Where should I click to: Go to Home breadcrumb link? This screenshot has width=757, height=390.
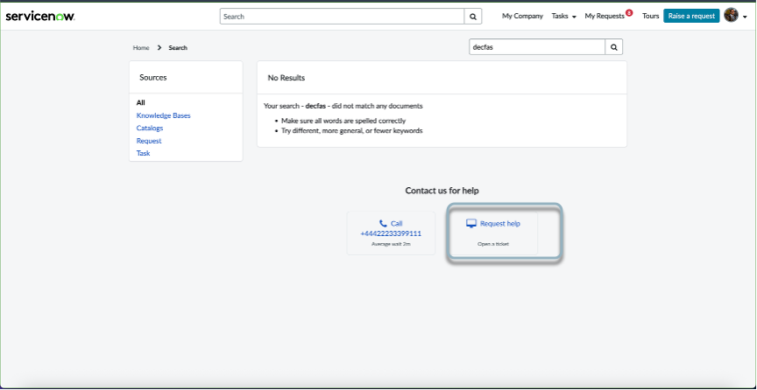pyautogui.click(x=141, y=48)
